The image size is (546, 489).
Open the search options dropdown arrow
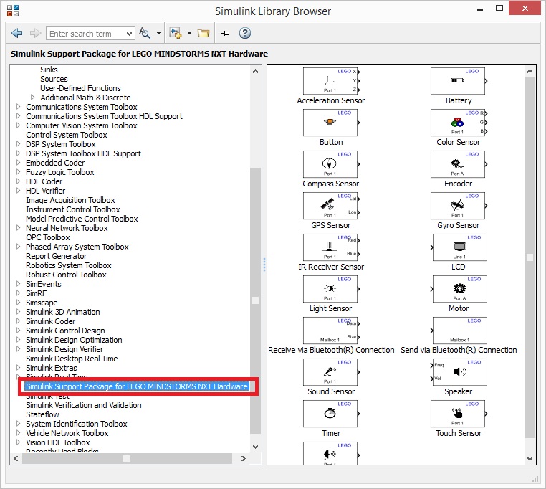click(x=158, y=33)
